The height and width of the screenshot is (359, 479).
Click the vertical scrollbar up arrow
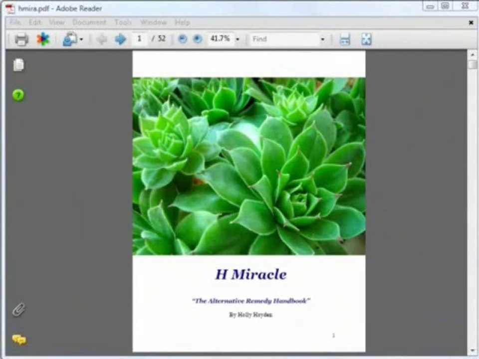[x=473, y=55]
